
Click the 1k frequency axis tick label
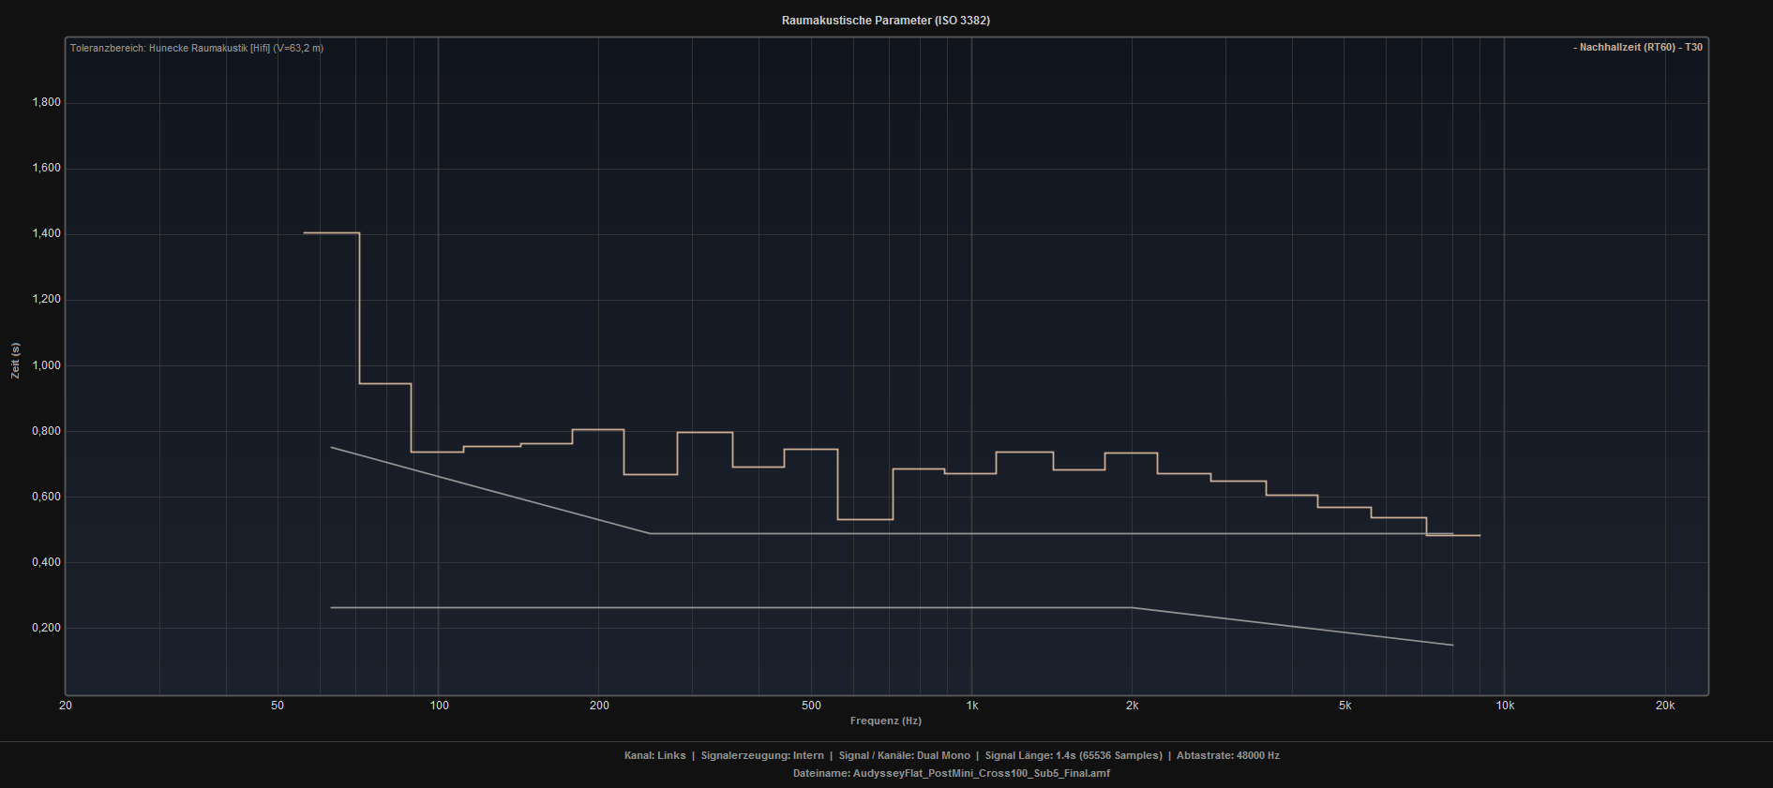click(x=972, y=706)
